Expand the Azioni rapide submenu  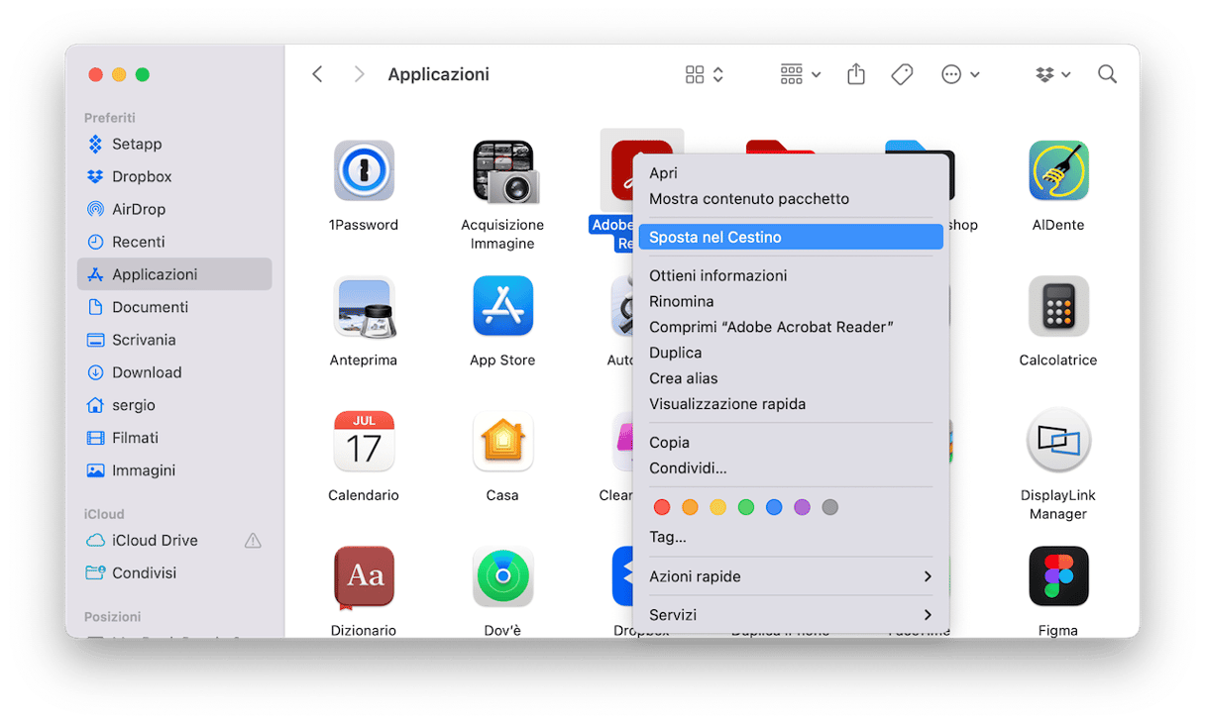[x=791, y=576]
